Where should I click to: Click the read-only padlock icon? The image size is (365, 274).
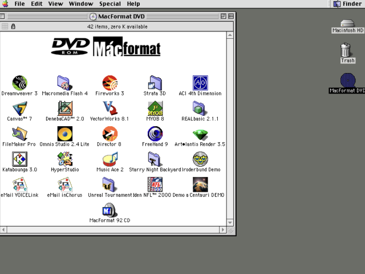(x=13, y=26)
